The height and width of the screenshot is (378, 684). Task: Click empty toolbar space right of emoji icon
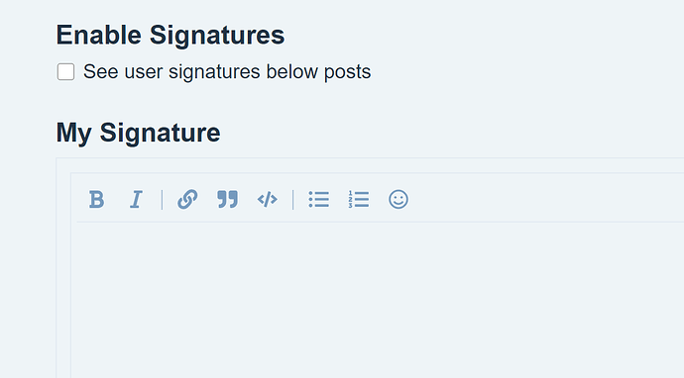tap(545, 200)
